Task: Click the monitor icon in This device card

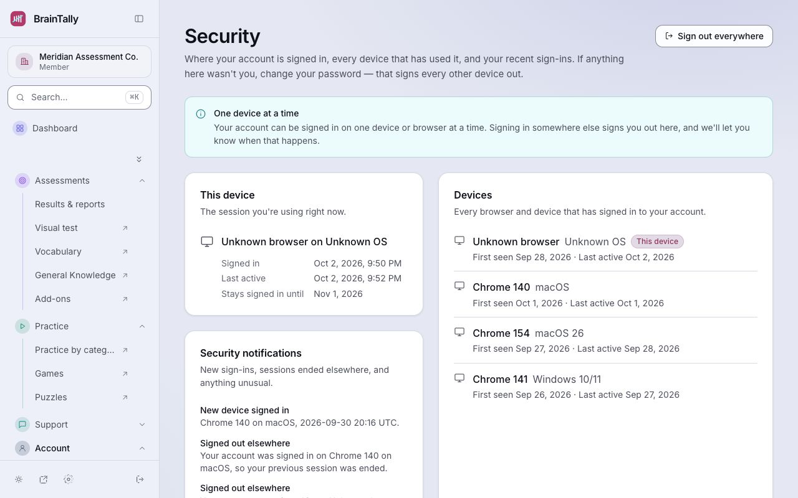Action: click(207, 242)
